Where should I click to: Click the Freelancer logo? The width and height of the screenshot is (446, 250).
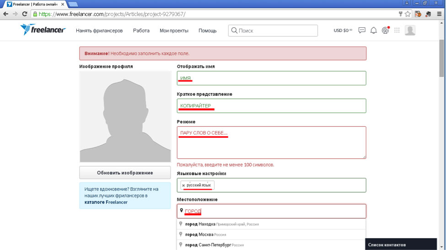(43, 30)
